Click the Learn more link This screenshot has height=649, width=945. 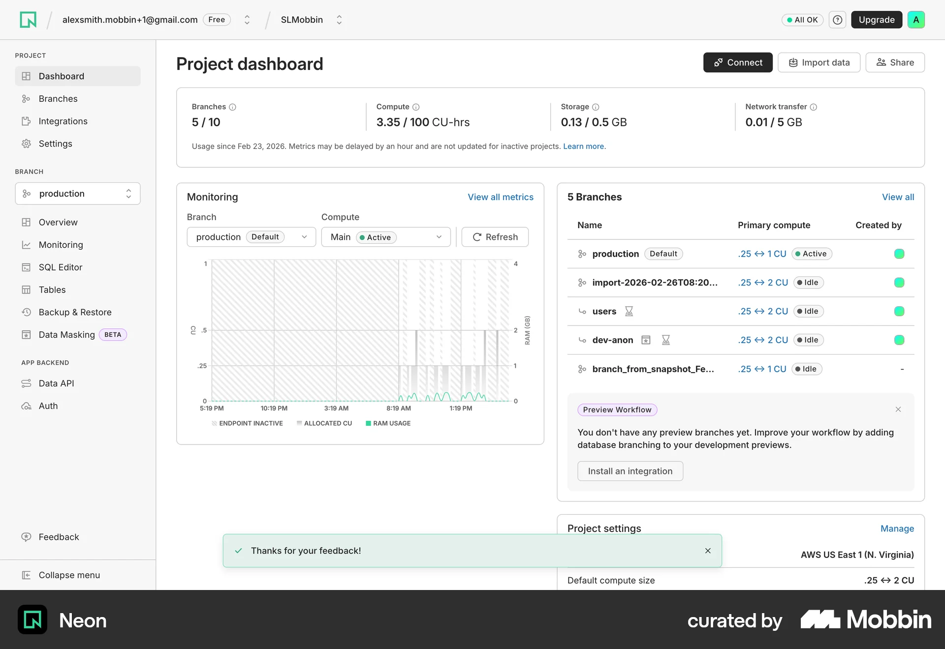pyautogui.click(x=584, y=147)
